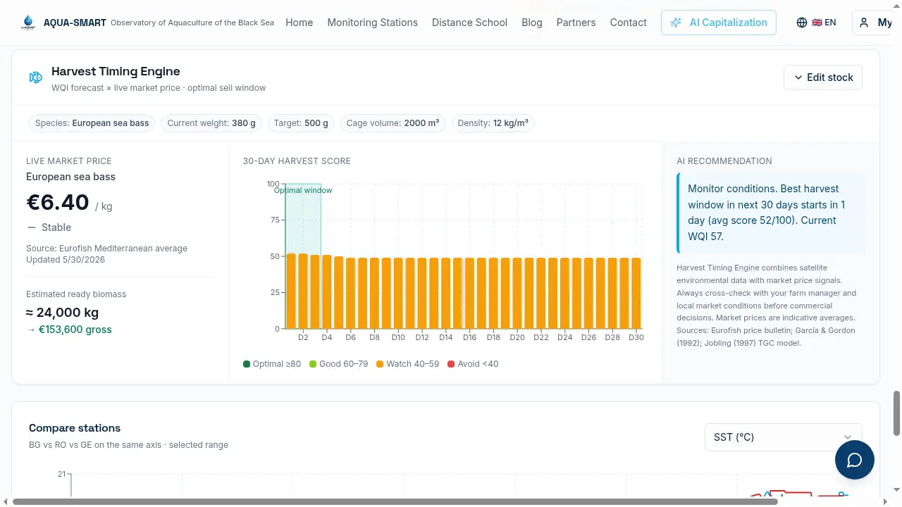
Task: Open the Partners page
Action: pyautogui.click(x=576, y=23)
